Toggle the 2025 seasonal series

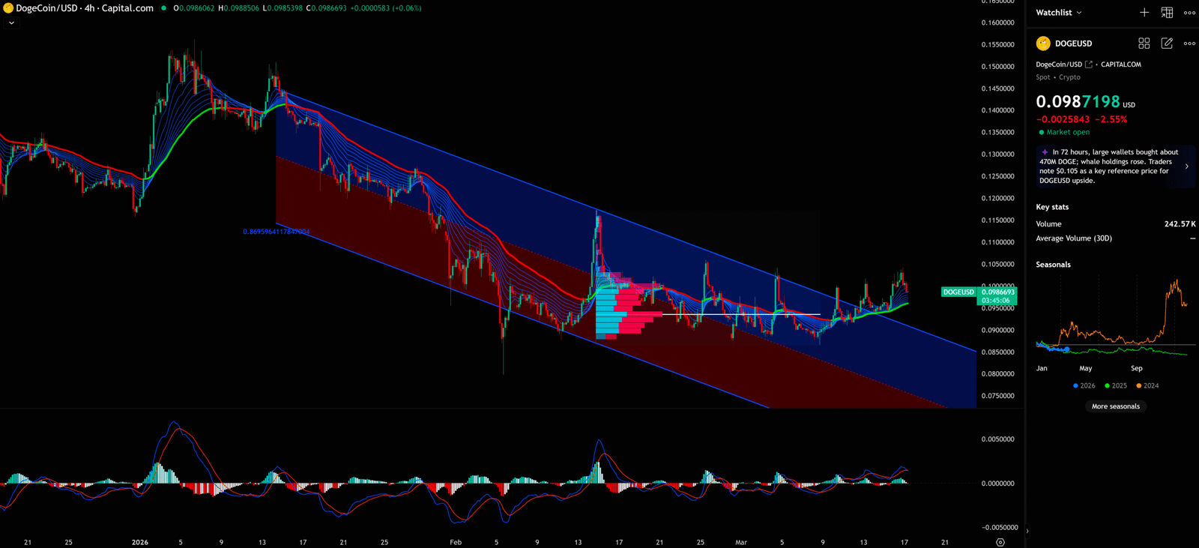(x=1115, y=385)
